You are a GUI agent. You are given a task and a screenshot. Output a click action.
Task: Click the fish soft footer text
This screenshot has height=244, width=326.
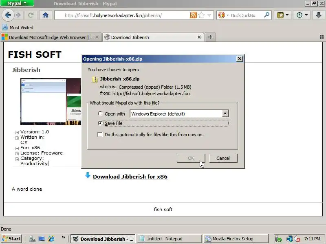[x=163, y=209]
